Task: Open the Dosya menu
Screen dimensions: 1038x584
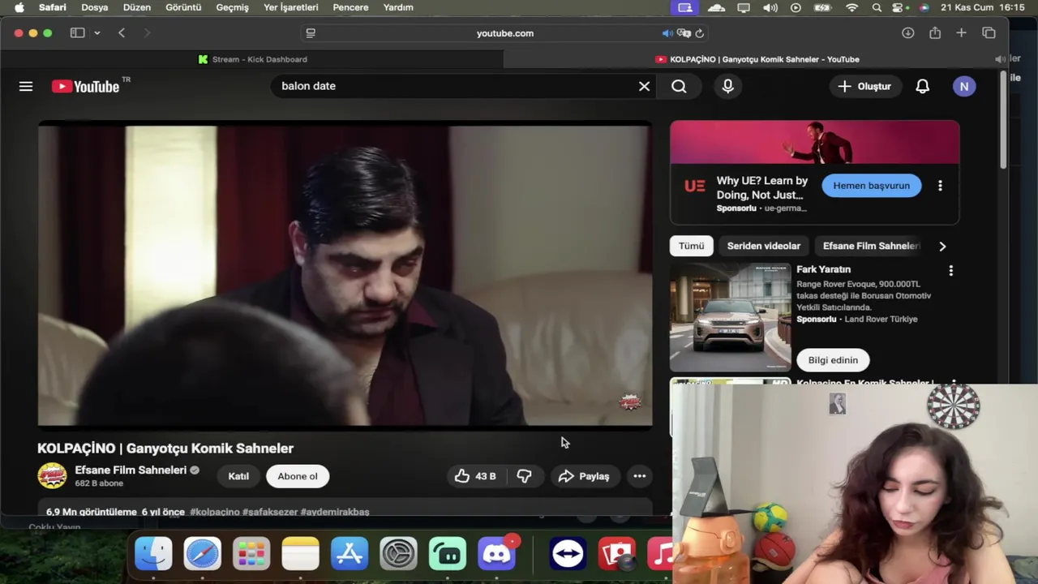Action: point(94,7)
